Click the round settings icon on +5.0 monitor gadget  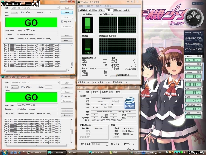click(x=201, y=64)
